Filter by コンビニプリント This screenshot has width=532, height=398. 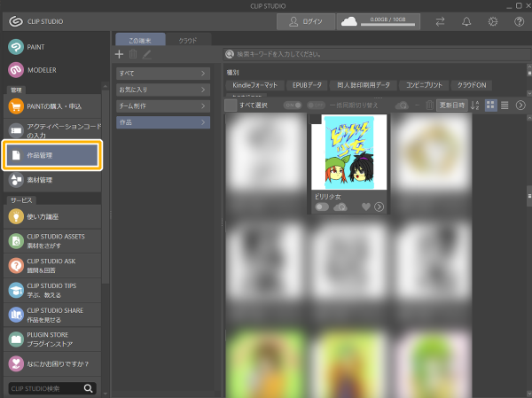(x=424, y=85)
